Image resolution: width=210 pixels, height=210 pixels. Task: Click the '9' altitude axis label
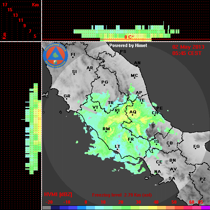[x=25, y=26]
